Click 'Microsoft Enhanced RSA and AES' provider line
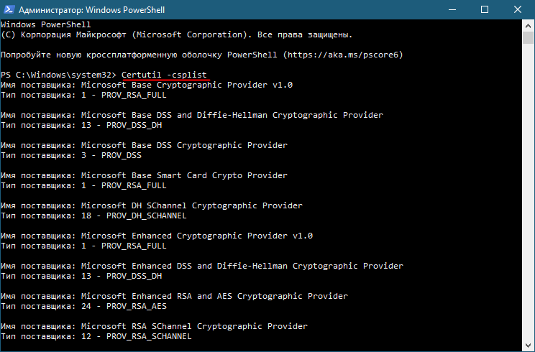Image resolution: width=535 pixels, height=352 pixels. point(214,296)
